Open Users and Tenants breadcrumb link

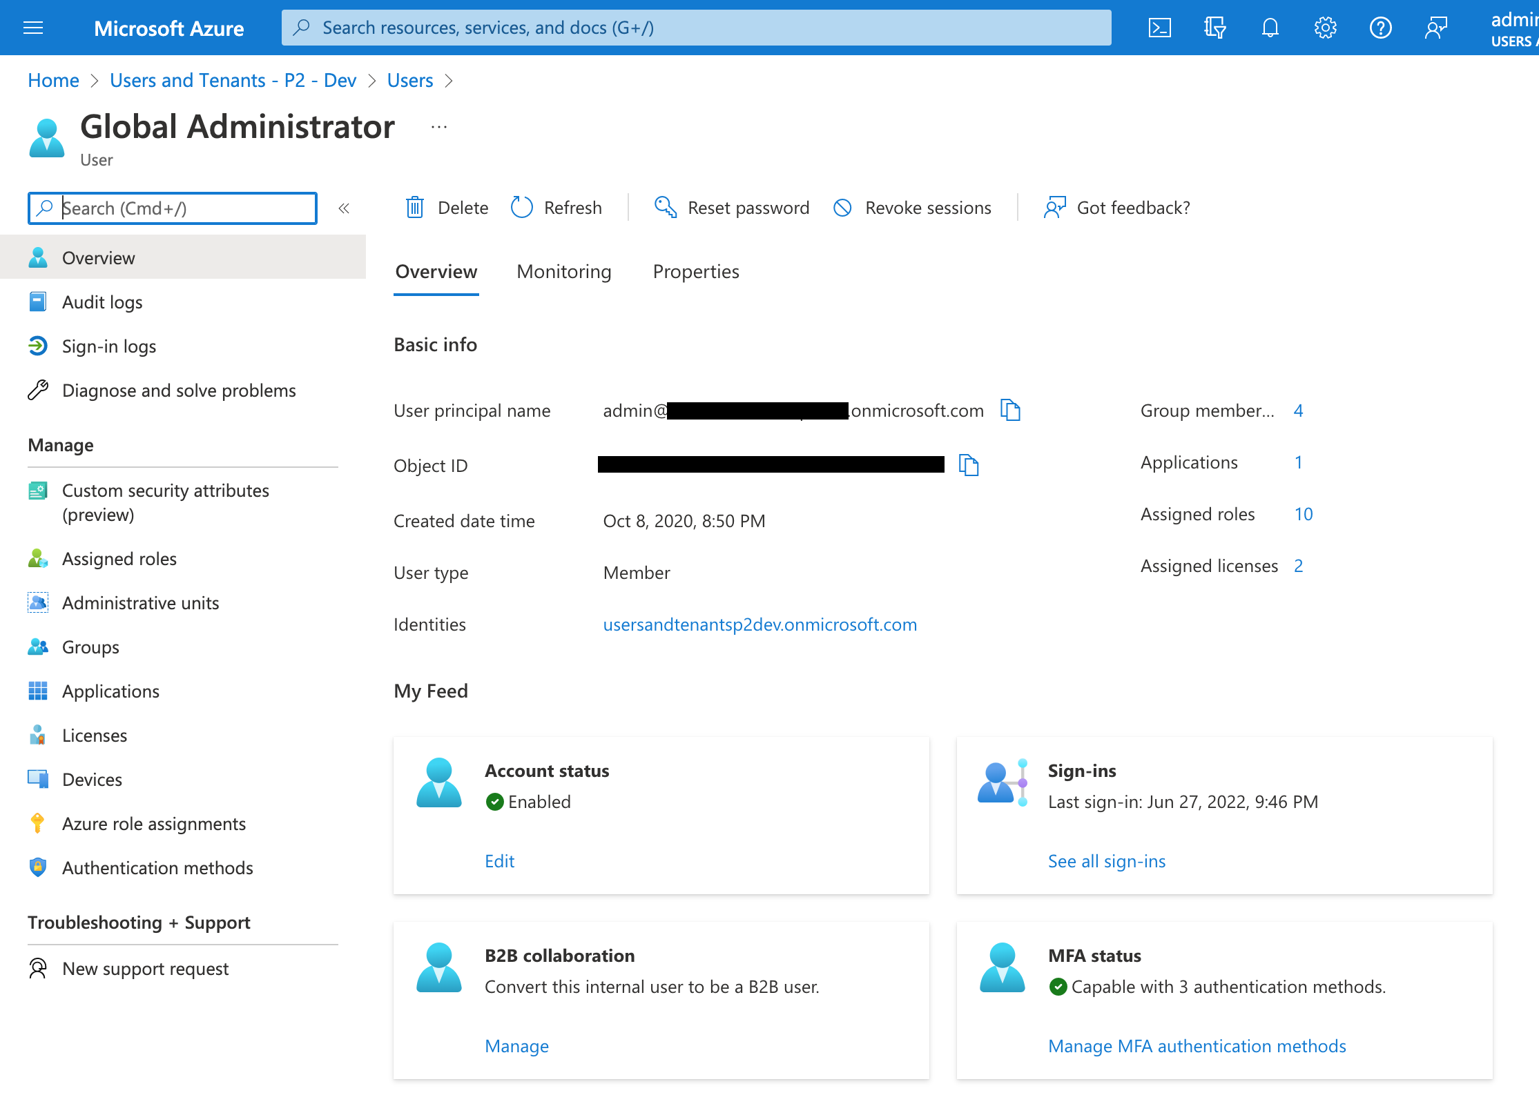(x=233, y=80)
